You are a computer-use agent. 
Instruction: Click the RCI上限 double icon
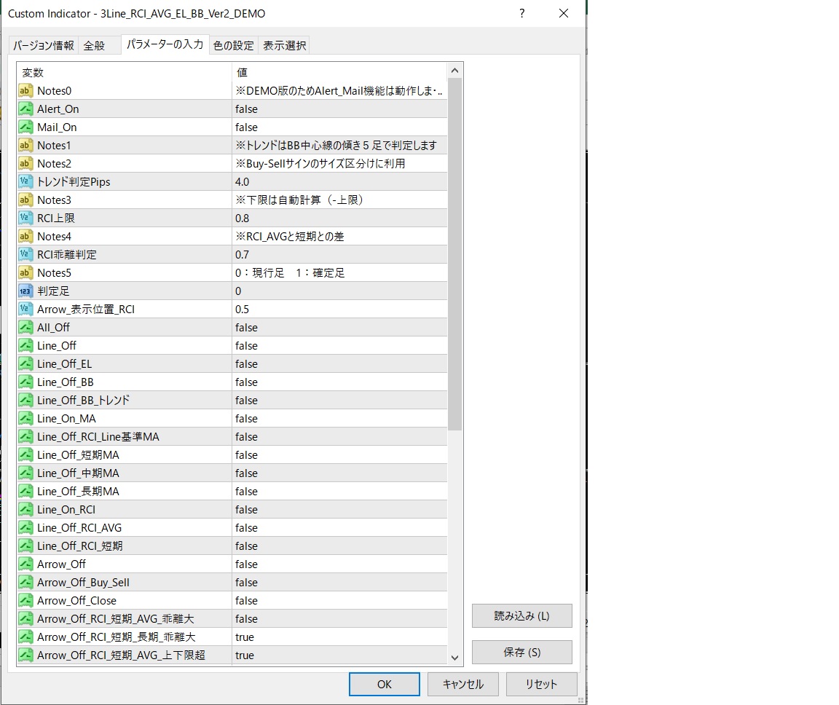coord(25,218)
